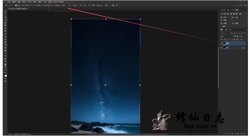The image size is (250, 137).
Task: Open the layer opacity dropdown
Action: pyautogui.click(x=241, y=36)
